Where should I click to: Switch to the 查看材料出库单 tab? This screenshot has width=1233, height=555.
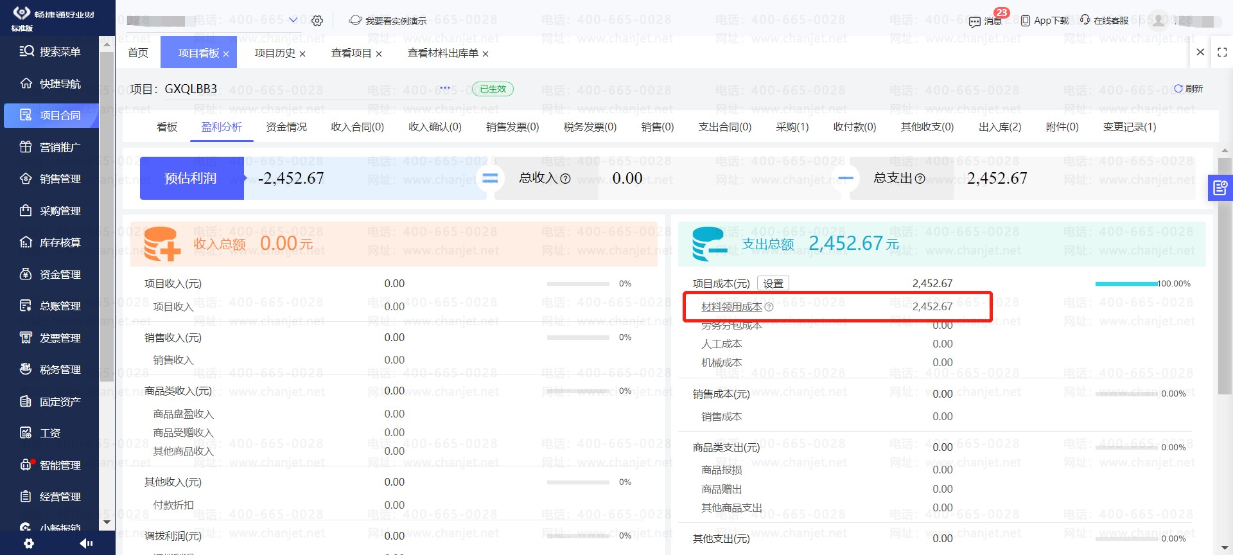point(443,53)
